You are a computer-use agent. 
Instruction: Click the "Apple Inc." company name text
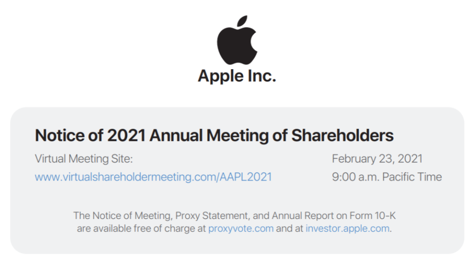point(237,76)
